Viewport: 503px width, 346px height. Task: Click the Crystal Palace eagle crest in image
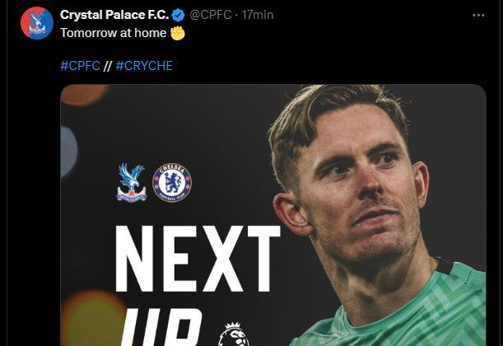click(132, 183)
